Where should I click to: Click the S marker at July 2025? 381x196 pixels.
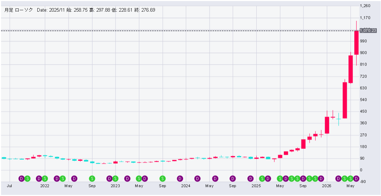tap(292, 179)
